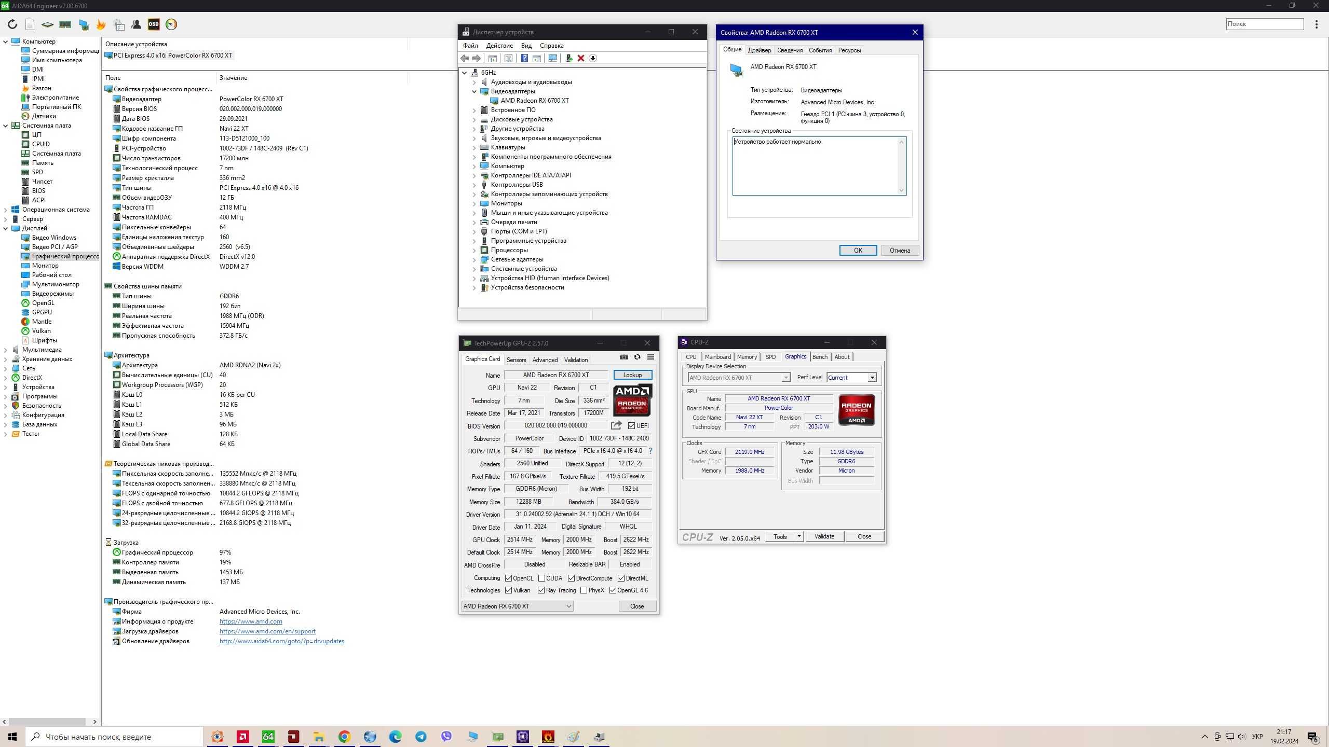The width and height of the screenshot is (1329, 747).
Task: Open the OSD panel icon in AIDA64 toolbar
Action: pos(154,24)
